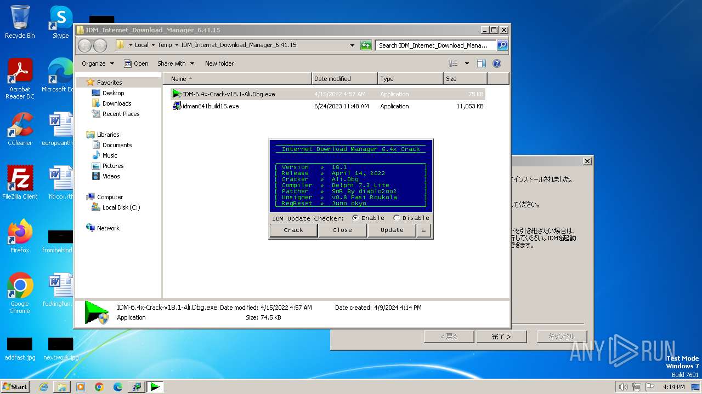Open the Start menu
The image size is (702, 394).
[15, 387]
